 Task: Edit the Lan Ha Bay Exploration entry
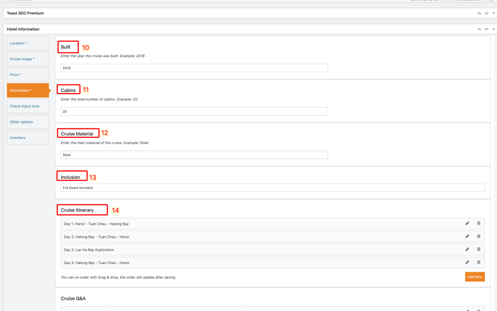(x=467, y=249)
